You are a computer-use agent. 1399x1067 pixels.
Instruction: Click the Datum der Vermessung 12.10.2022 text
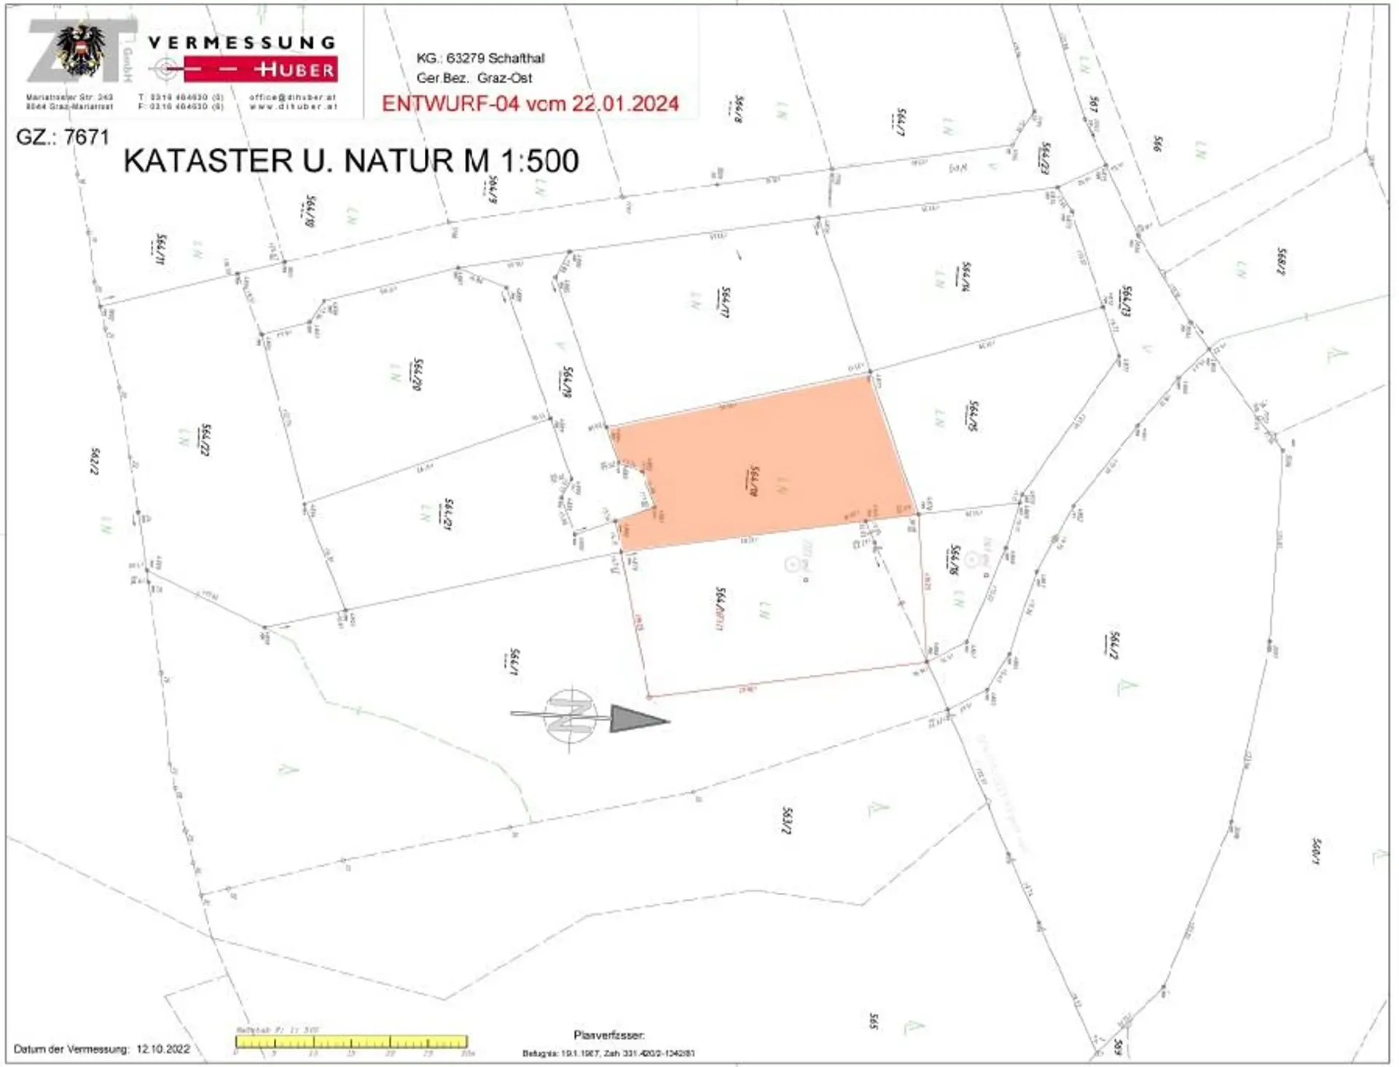pyautogui.click(x=102, y=1050)
